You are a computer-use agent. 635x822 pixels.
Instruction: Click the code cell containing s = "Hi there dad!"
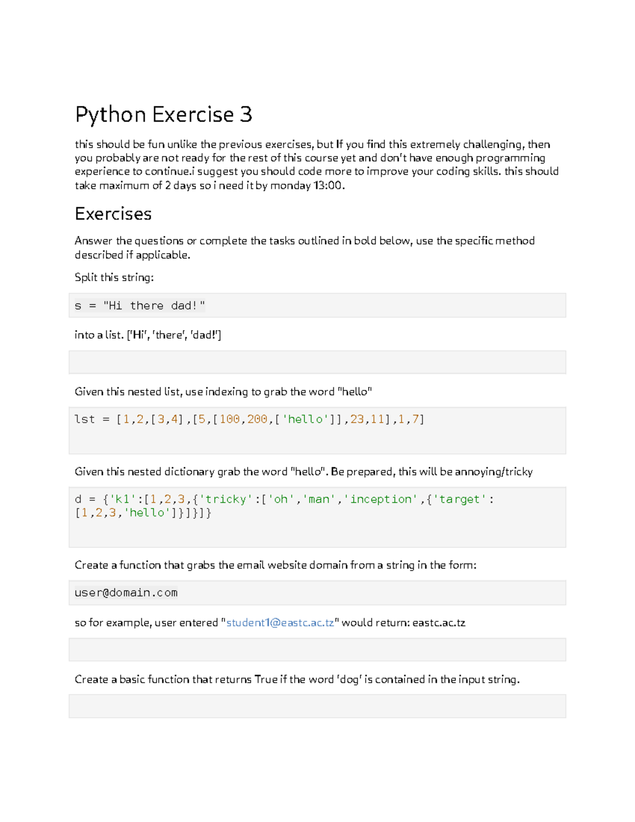(x=317, y=305)
